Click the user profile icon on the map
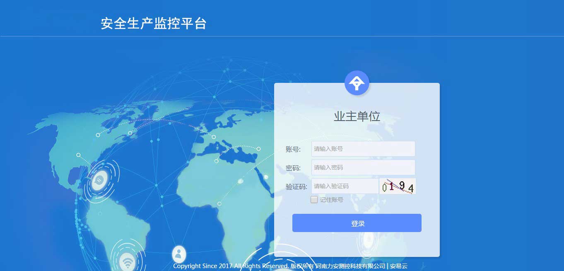 (x=179, y=253)
